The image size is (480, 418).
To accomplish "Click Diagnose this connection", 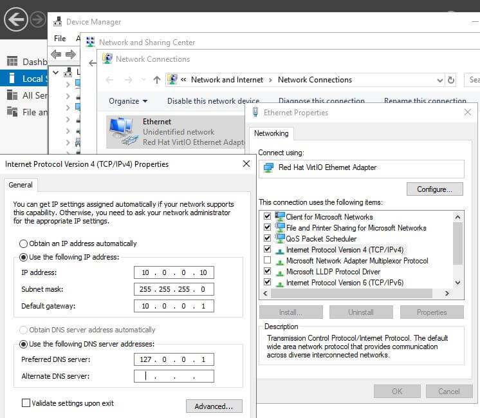I will coord(322,100).
